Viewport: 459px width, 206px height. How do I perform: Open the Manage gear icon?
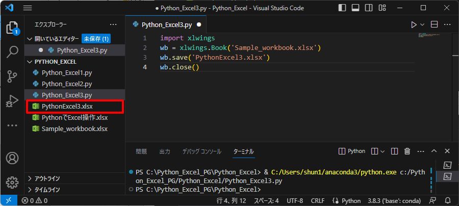pyautogui.click(x=12, y=183)
